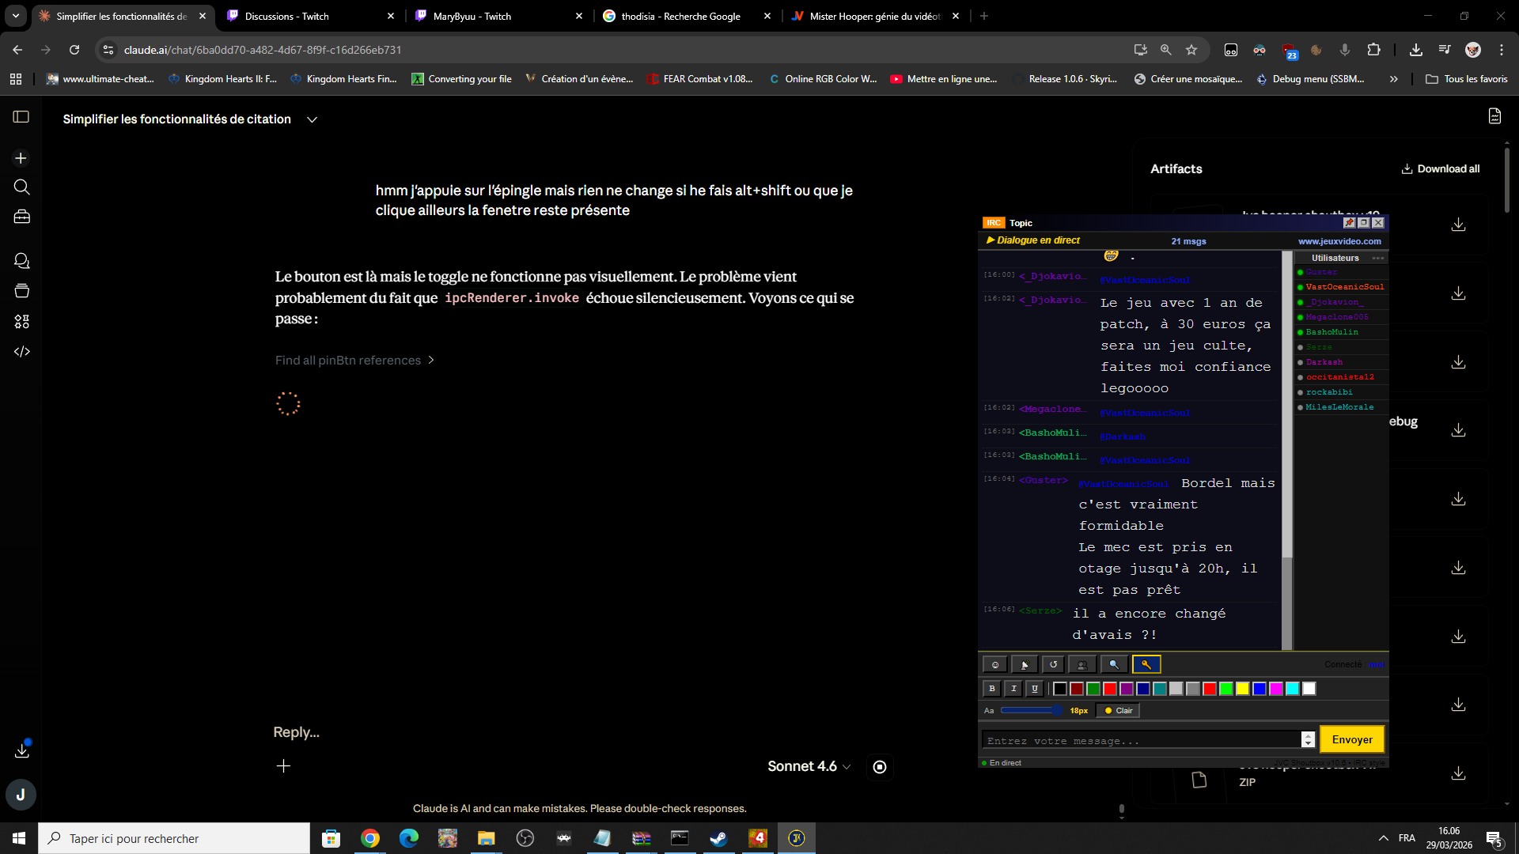Expand the conversation title dropdown chevron
1519x854 pixels.
tap(313, 119)
